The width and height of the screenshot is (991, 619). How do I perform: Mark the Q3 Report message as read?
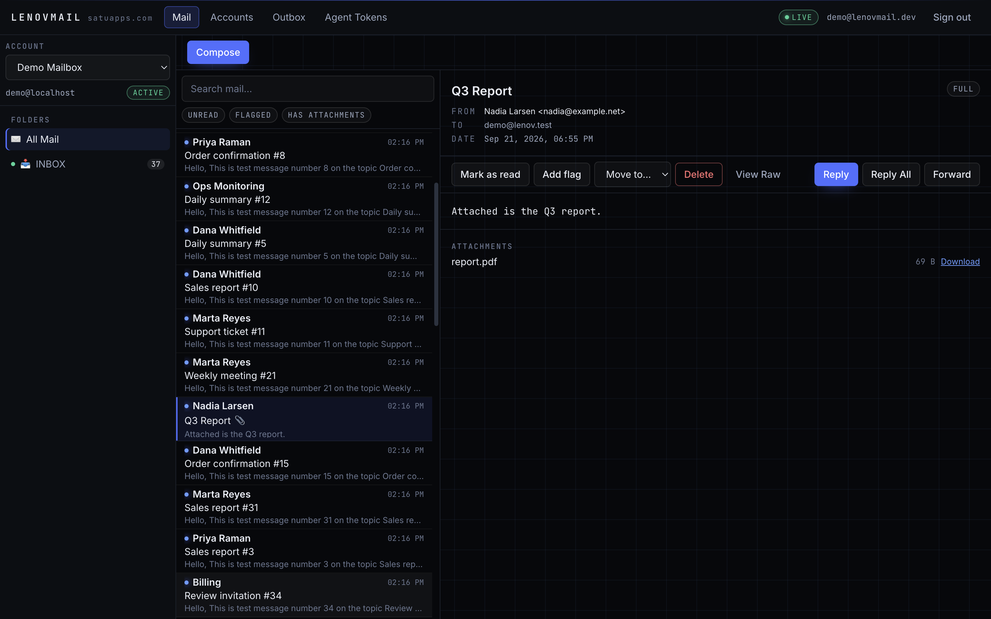[490, 174]
